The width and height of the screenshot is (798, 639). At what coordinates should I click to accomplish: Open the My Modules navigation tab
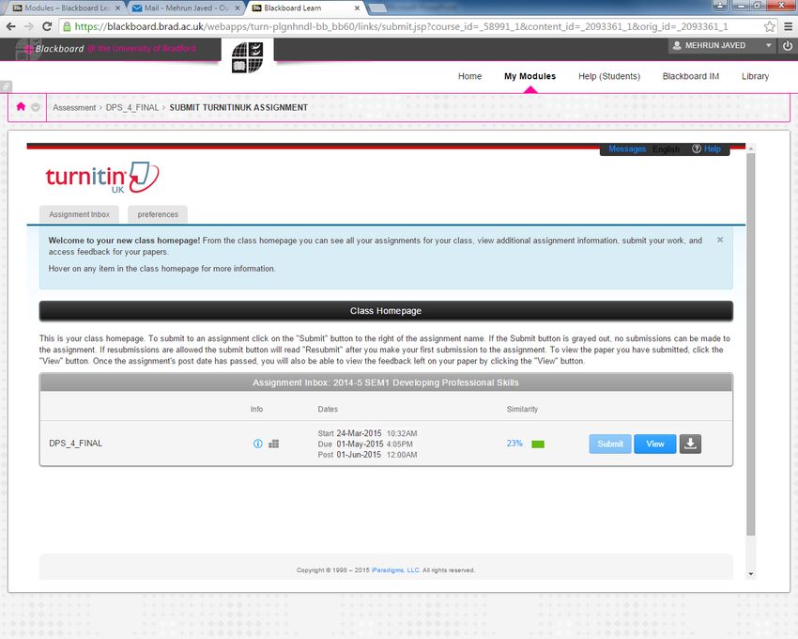(x=529, y=76)
